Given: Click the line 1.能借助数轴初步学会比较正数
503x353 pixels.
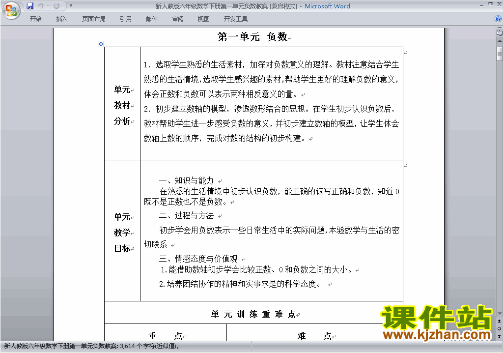Looking at the screenshot, I should (x=256, y=269).
